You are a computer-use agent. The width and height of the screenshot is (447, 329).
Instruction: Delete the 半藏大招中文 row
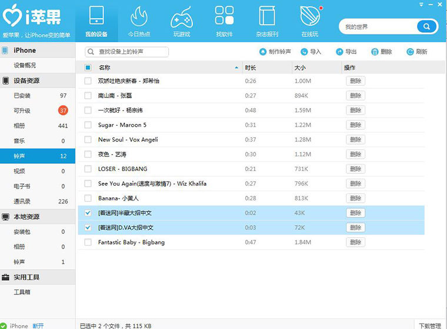[x=355, y=213]
